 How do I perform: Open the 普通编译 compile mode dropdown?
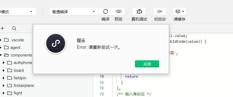click(x=74, y=12)
